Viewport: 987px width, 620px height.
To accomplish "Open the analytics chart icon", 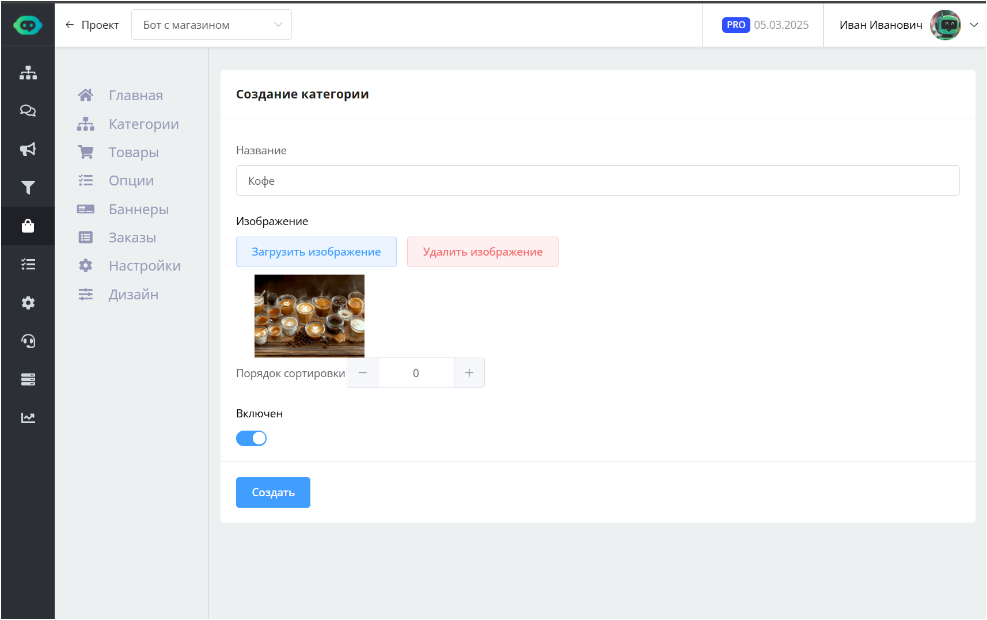I will coord(28,418).
